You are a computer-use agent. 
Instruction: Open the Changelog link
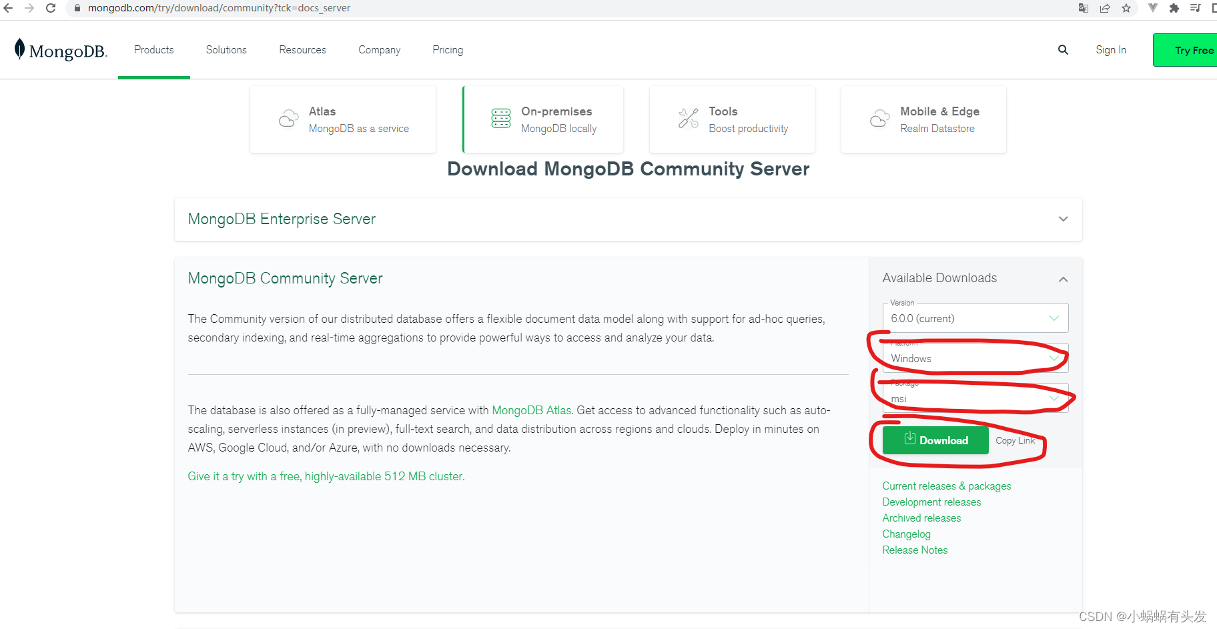click(x=906, y=534)
